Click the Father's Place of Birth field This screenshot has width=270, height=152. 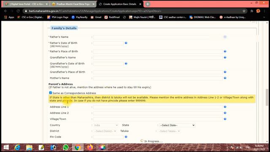click(x=158, y=52)
